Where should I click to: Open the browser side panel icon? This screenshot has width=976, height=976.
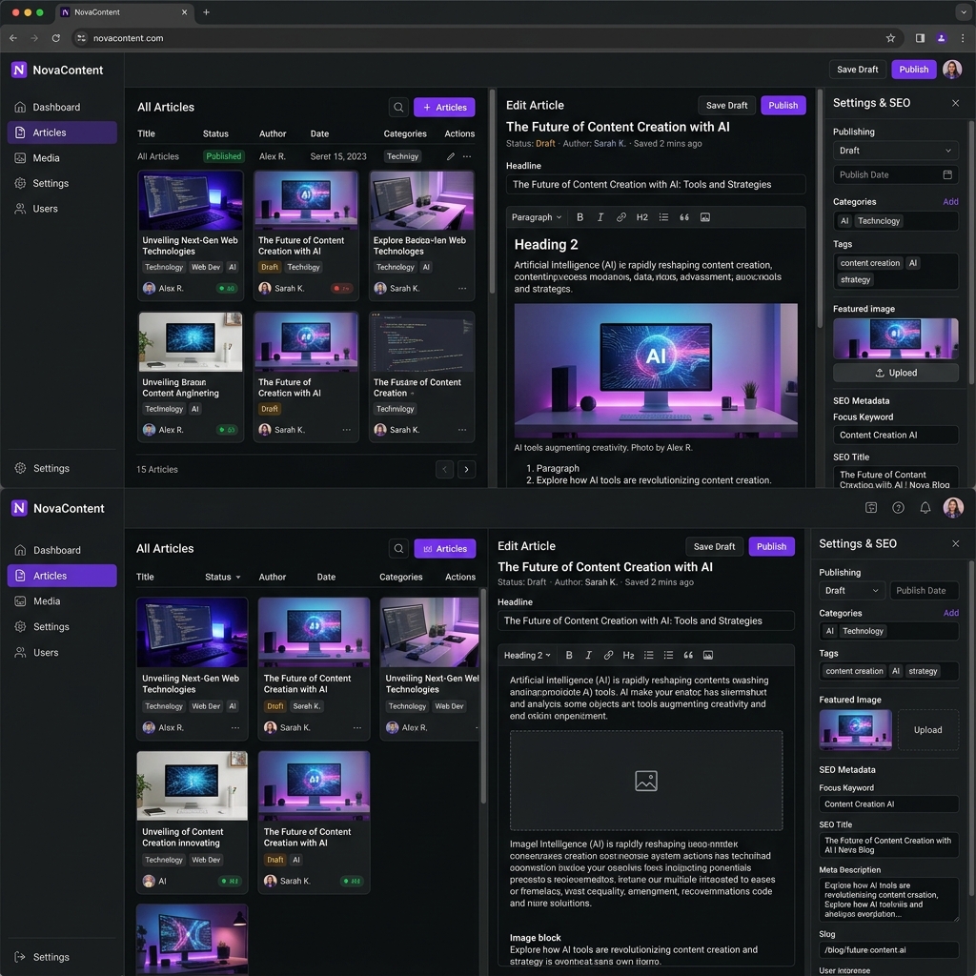[x=920, y=38]
